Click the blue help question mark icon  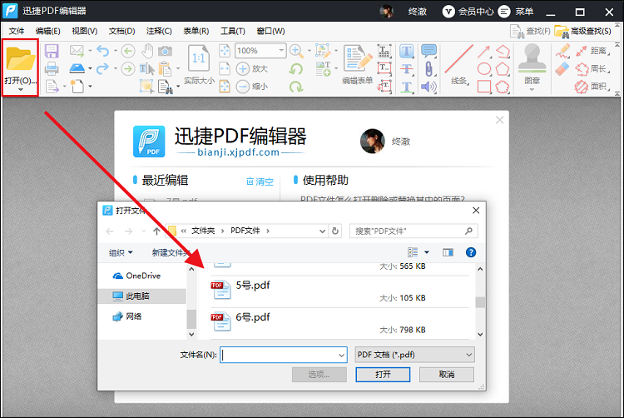(x=471, y=252)
